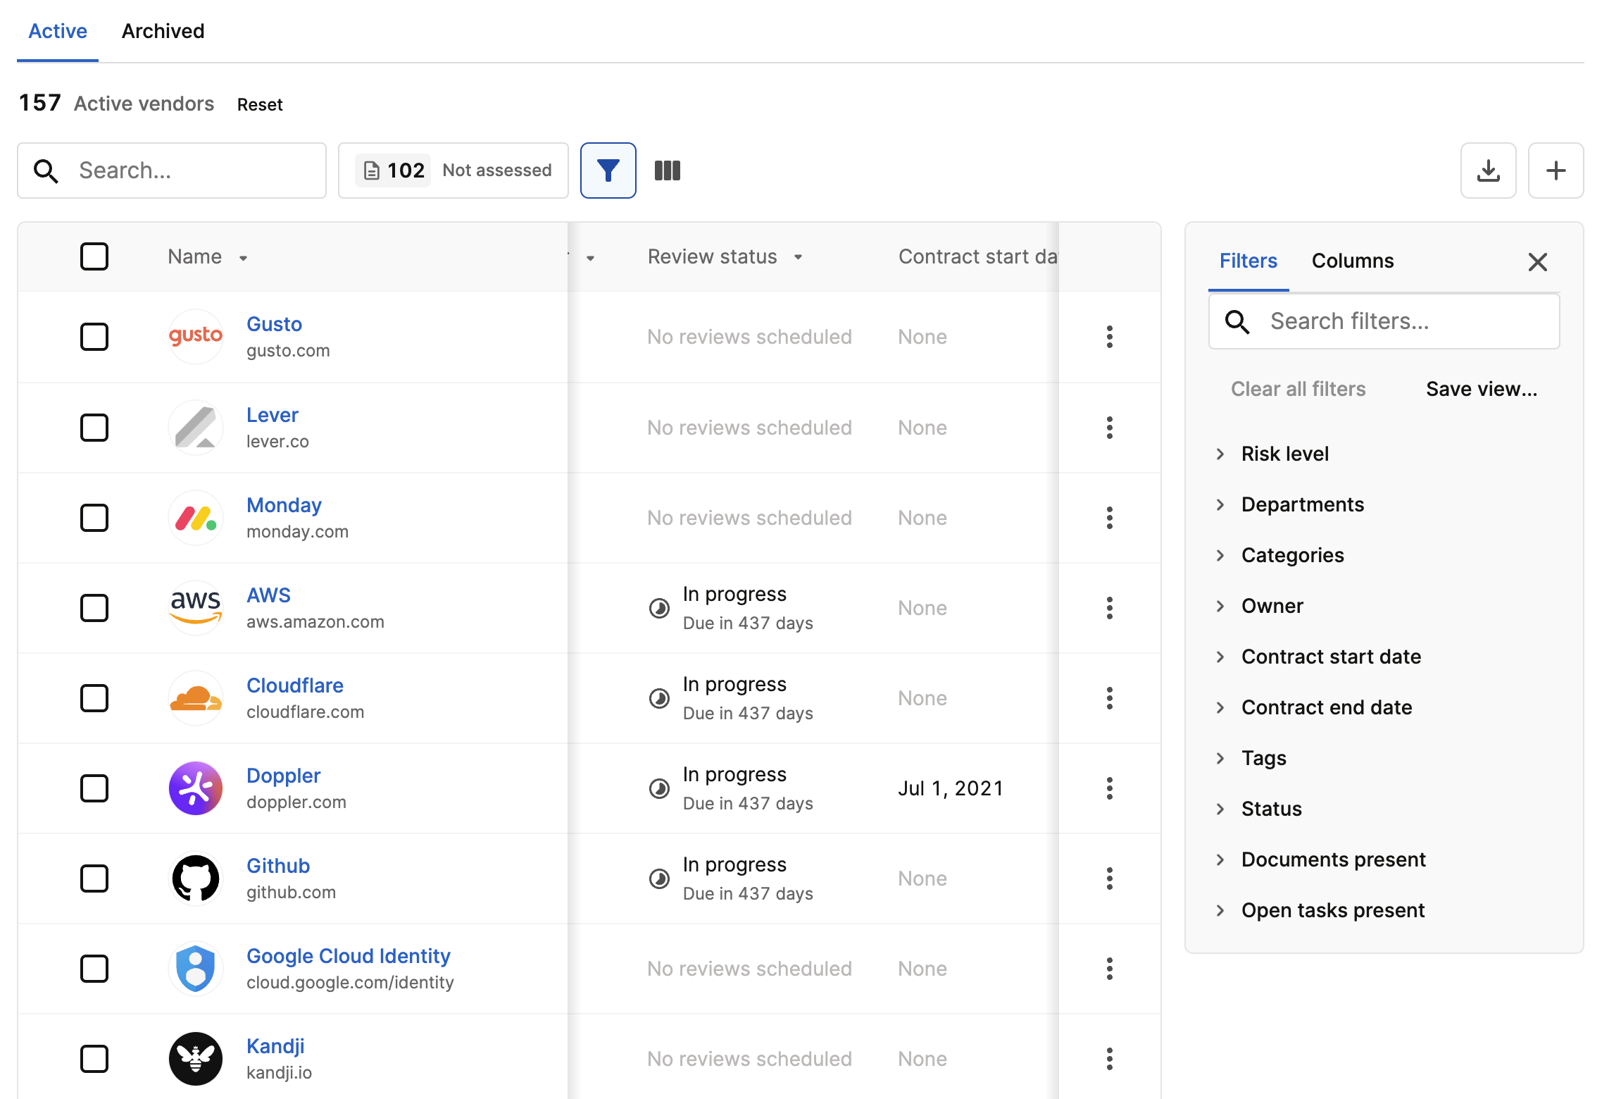Check the Cloudflare row checkbox
This screenshot has height=1099, width=1621.
pos(94,698)
